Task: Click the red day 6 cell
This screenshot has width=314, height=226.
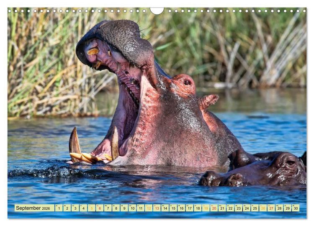Action: [x=100, y=208]
